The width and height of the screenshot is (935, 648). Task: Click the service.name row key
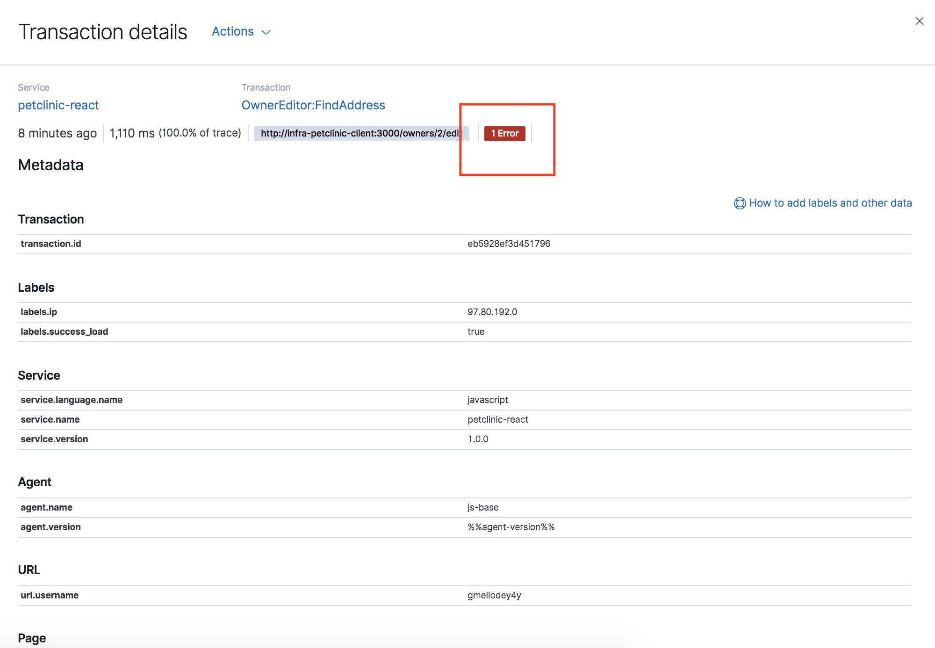[50, 419]
